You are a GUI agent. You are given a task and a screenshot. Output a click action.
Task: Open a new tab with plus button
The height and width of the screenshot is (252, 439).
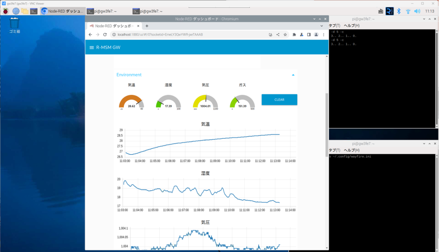pos(147,26)
